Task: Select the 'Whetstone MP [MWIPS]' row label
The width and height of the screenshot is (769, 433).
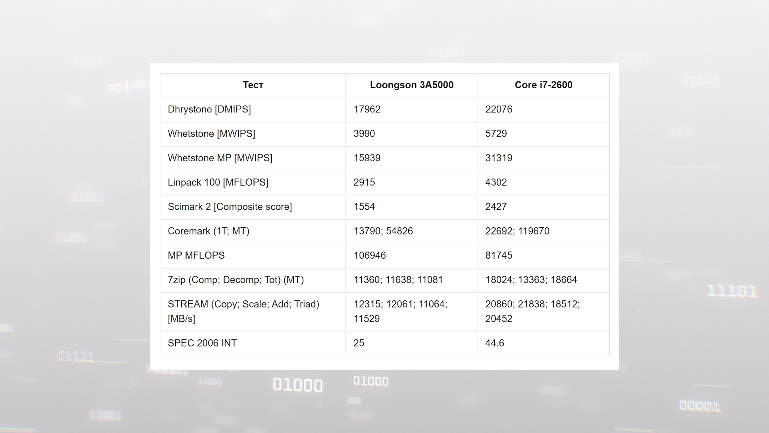Action: pos(220,158)
